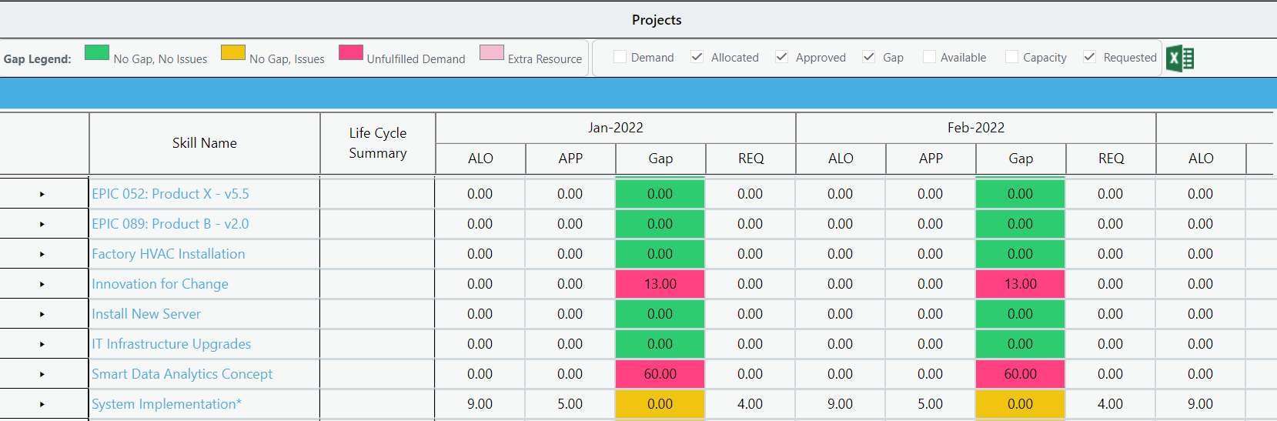Uncheck the Requested checkbox
Screen dimensions: 1277x421
(1090, 57)
